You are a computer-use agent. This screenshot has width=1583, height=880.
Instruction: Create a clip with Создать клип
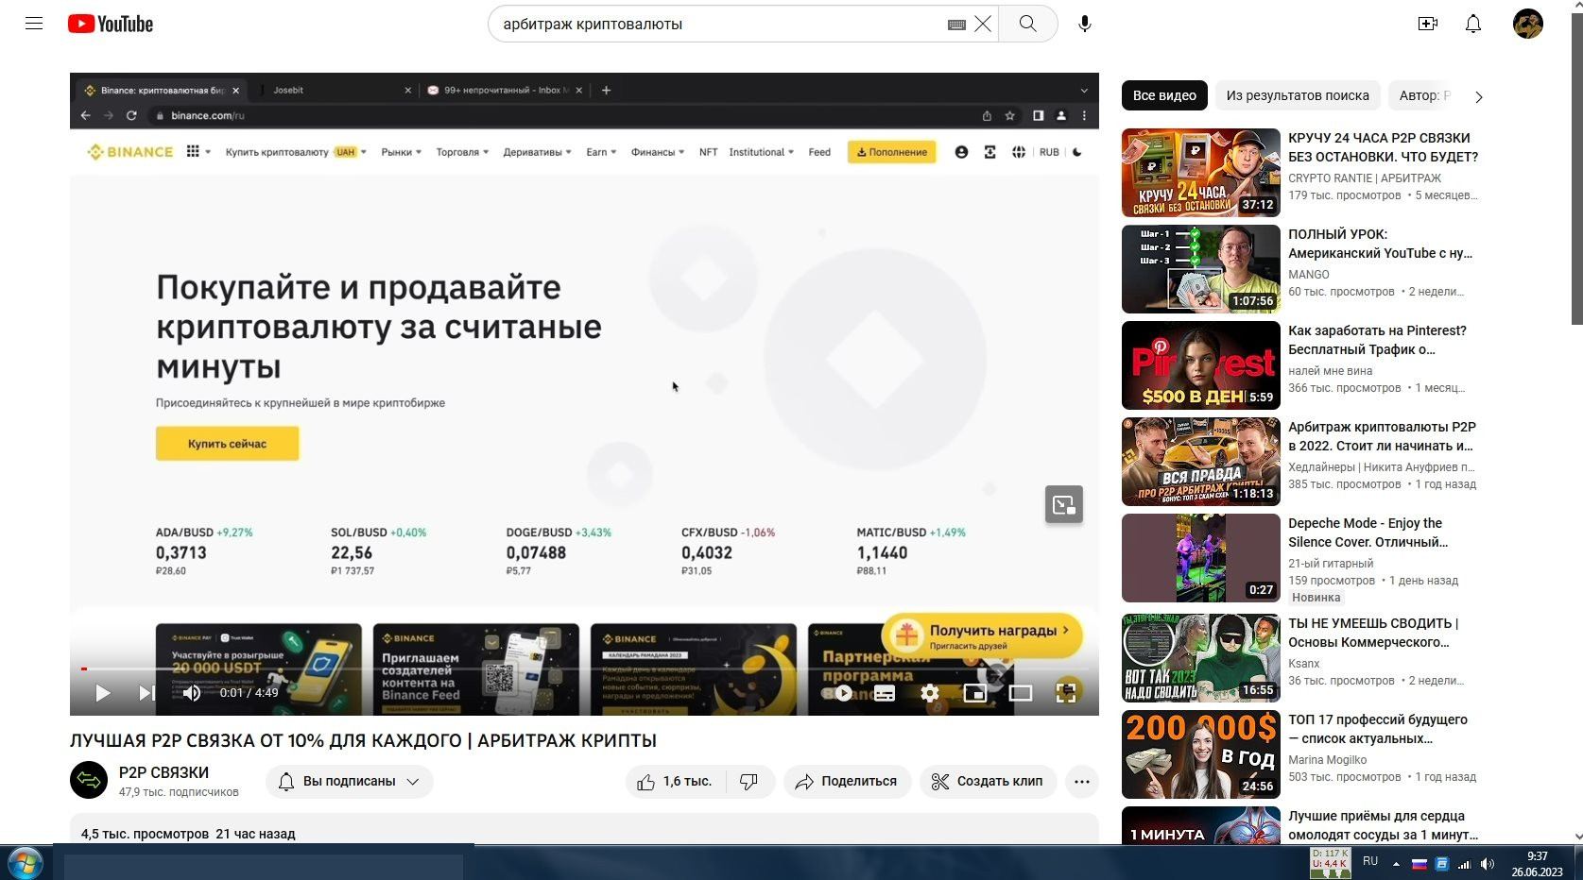tap(988, 782)
